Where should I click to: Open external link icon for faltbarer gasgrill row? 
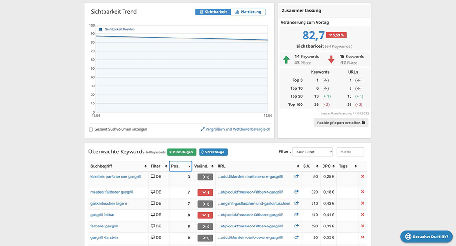[296, 226]
